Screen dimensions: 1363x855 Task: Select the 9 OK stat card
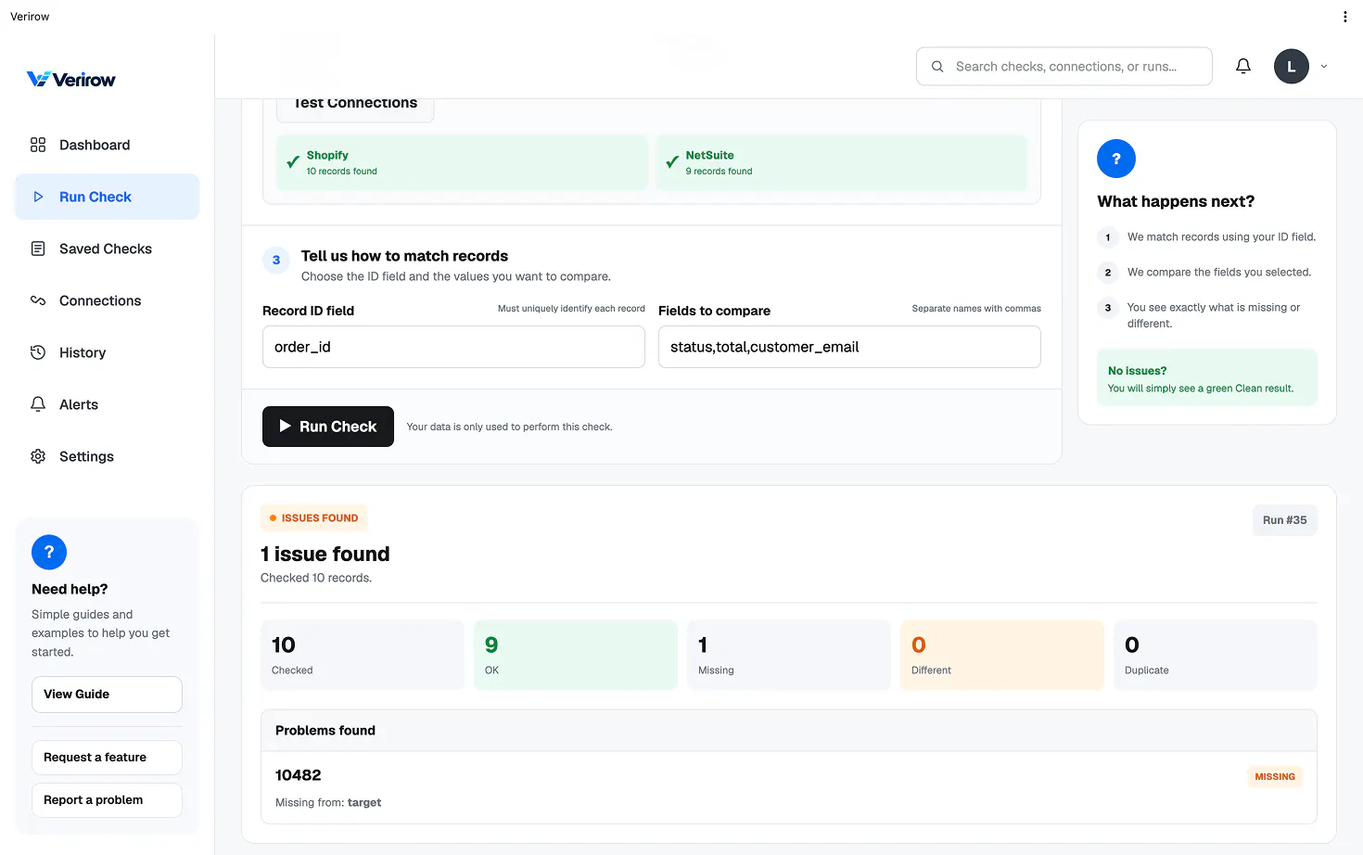click(576, 655)
